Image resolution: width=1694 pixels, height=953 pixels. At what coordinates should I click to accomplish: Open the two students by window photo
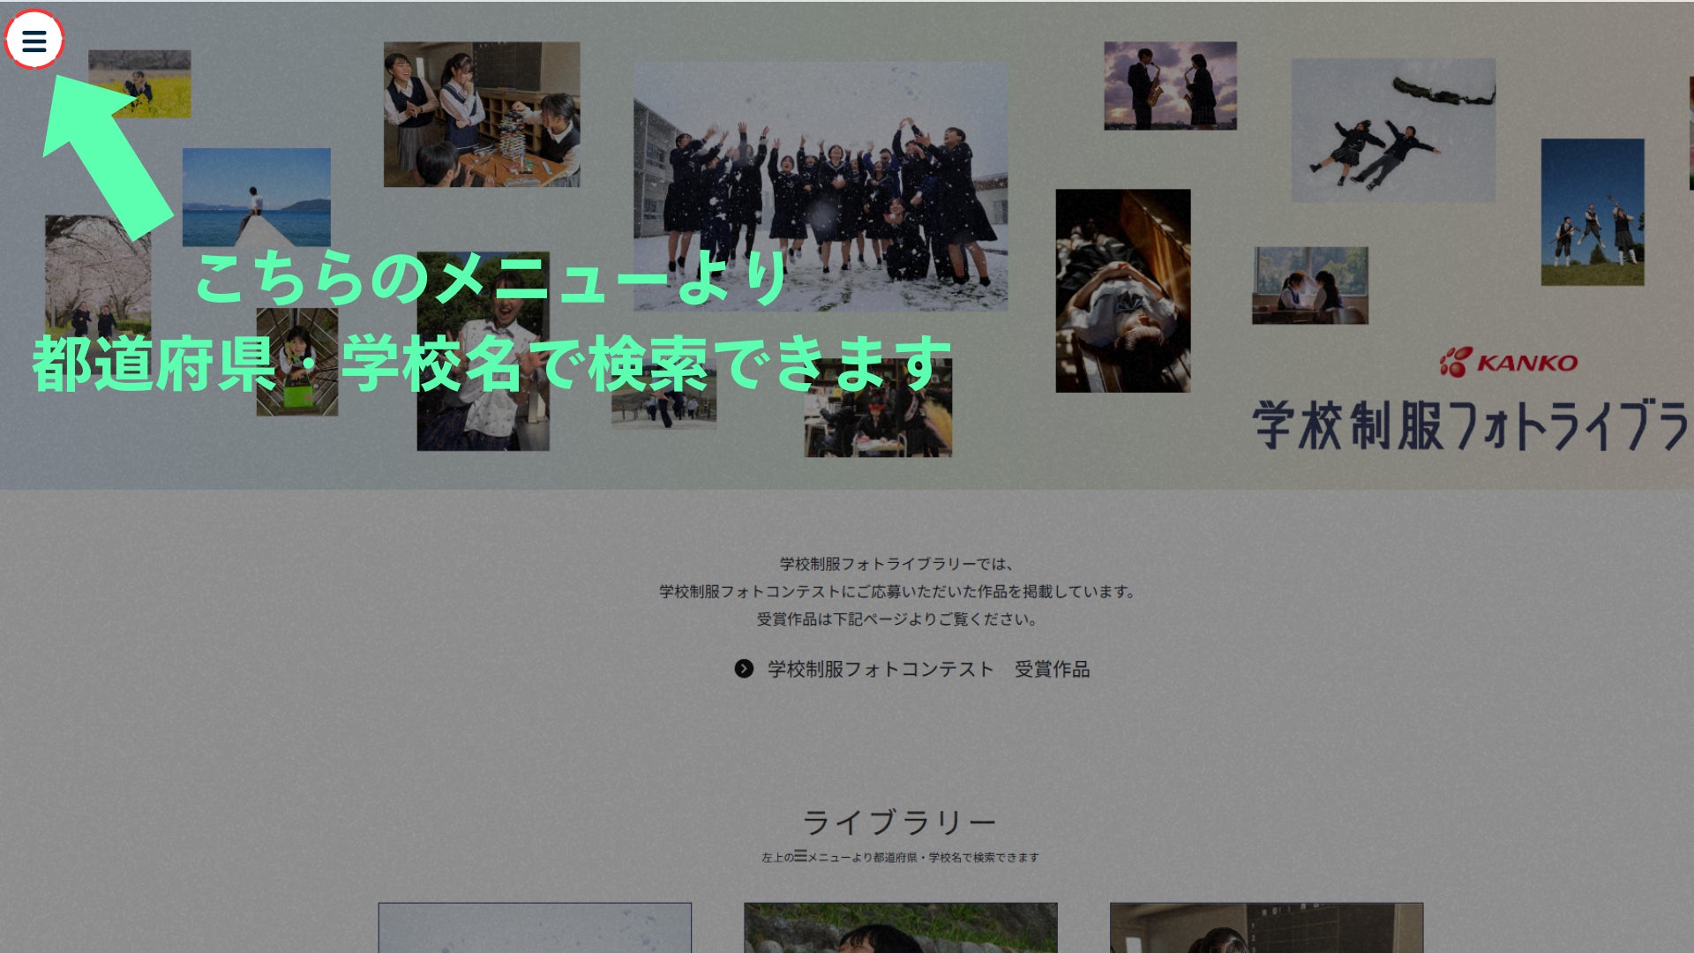(x=1309, y=285)
